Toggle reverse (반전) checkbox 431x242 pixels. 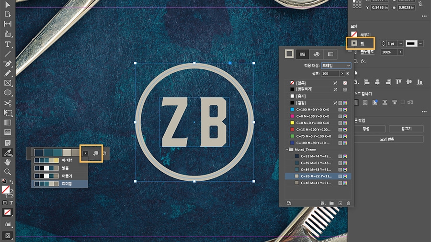click(x=403, y=102)
